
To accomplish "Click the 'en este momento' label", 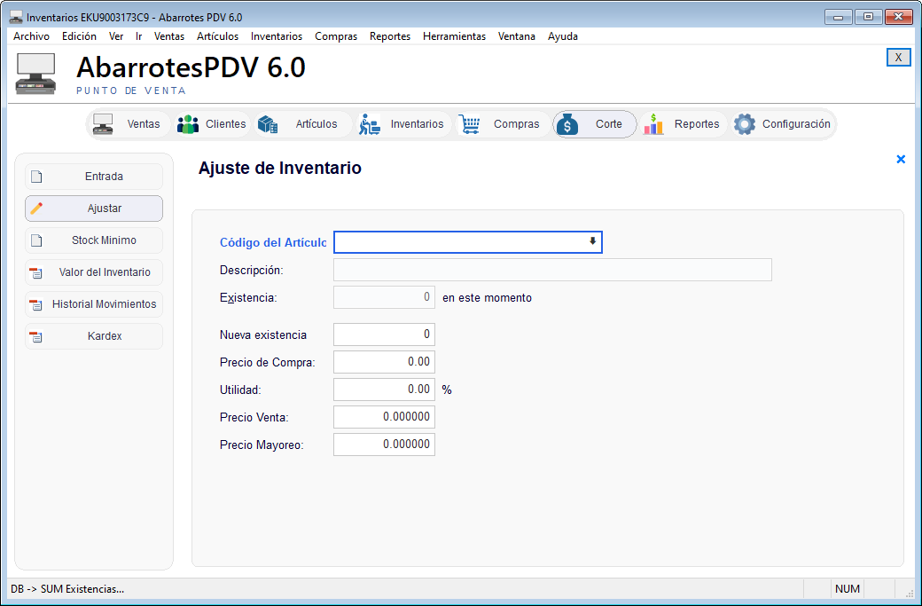I will [487, 298].
